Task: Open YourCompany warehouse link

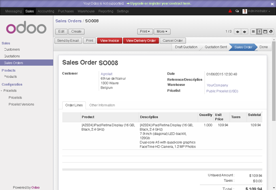Action: (217, 85)
